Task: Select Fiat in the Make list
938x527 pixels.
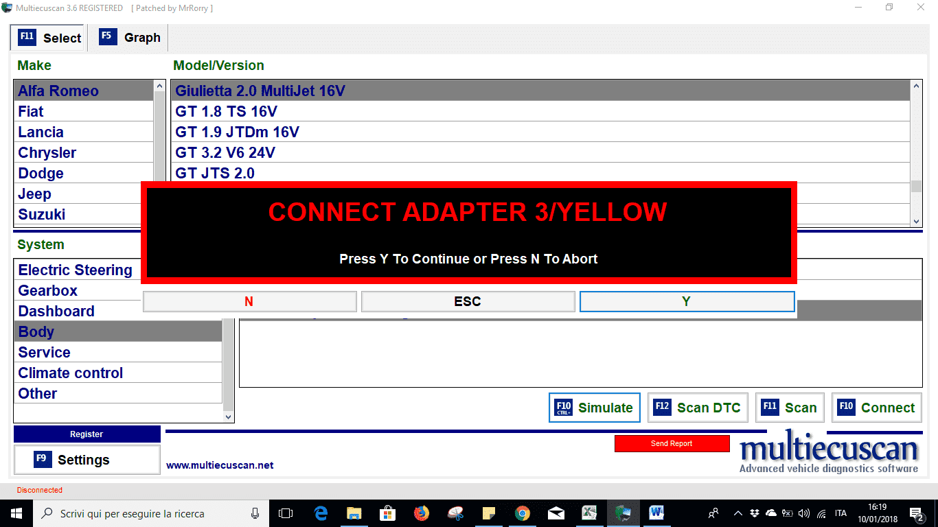Action: (31, 112)
